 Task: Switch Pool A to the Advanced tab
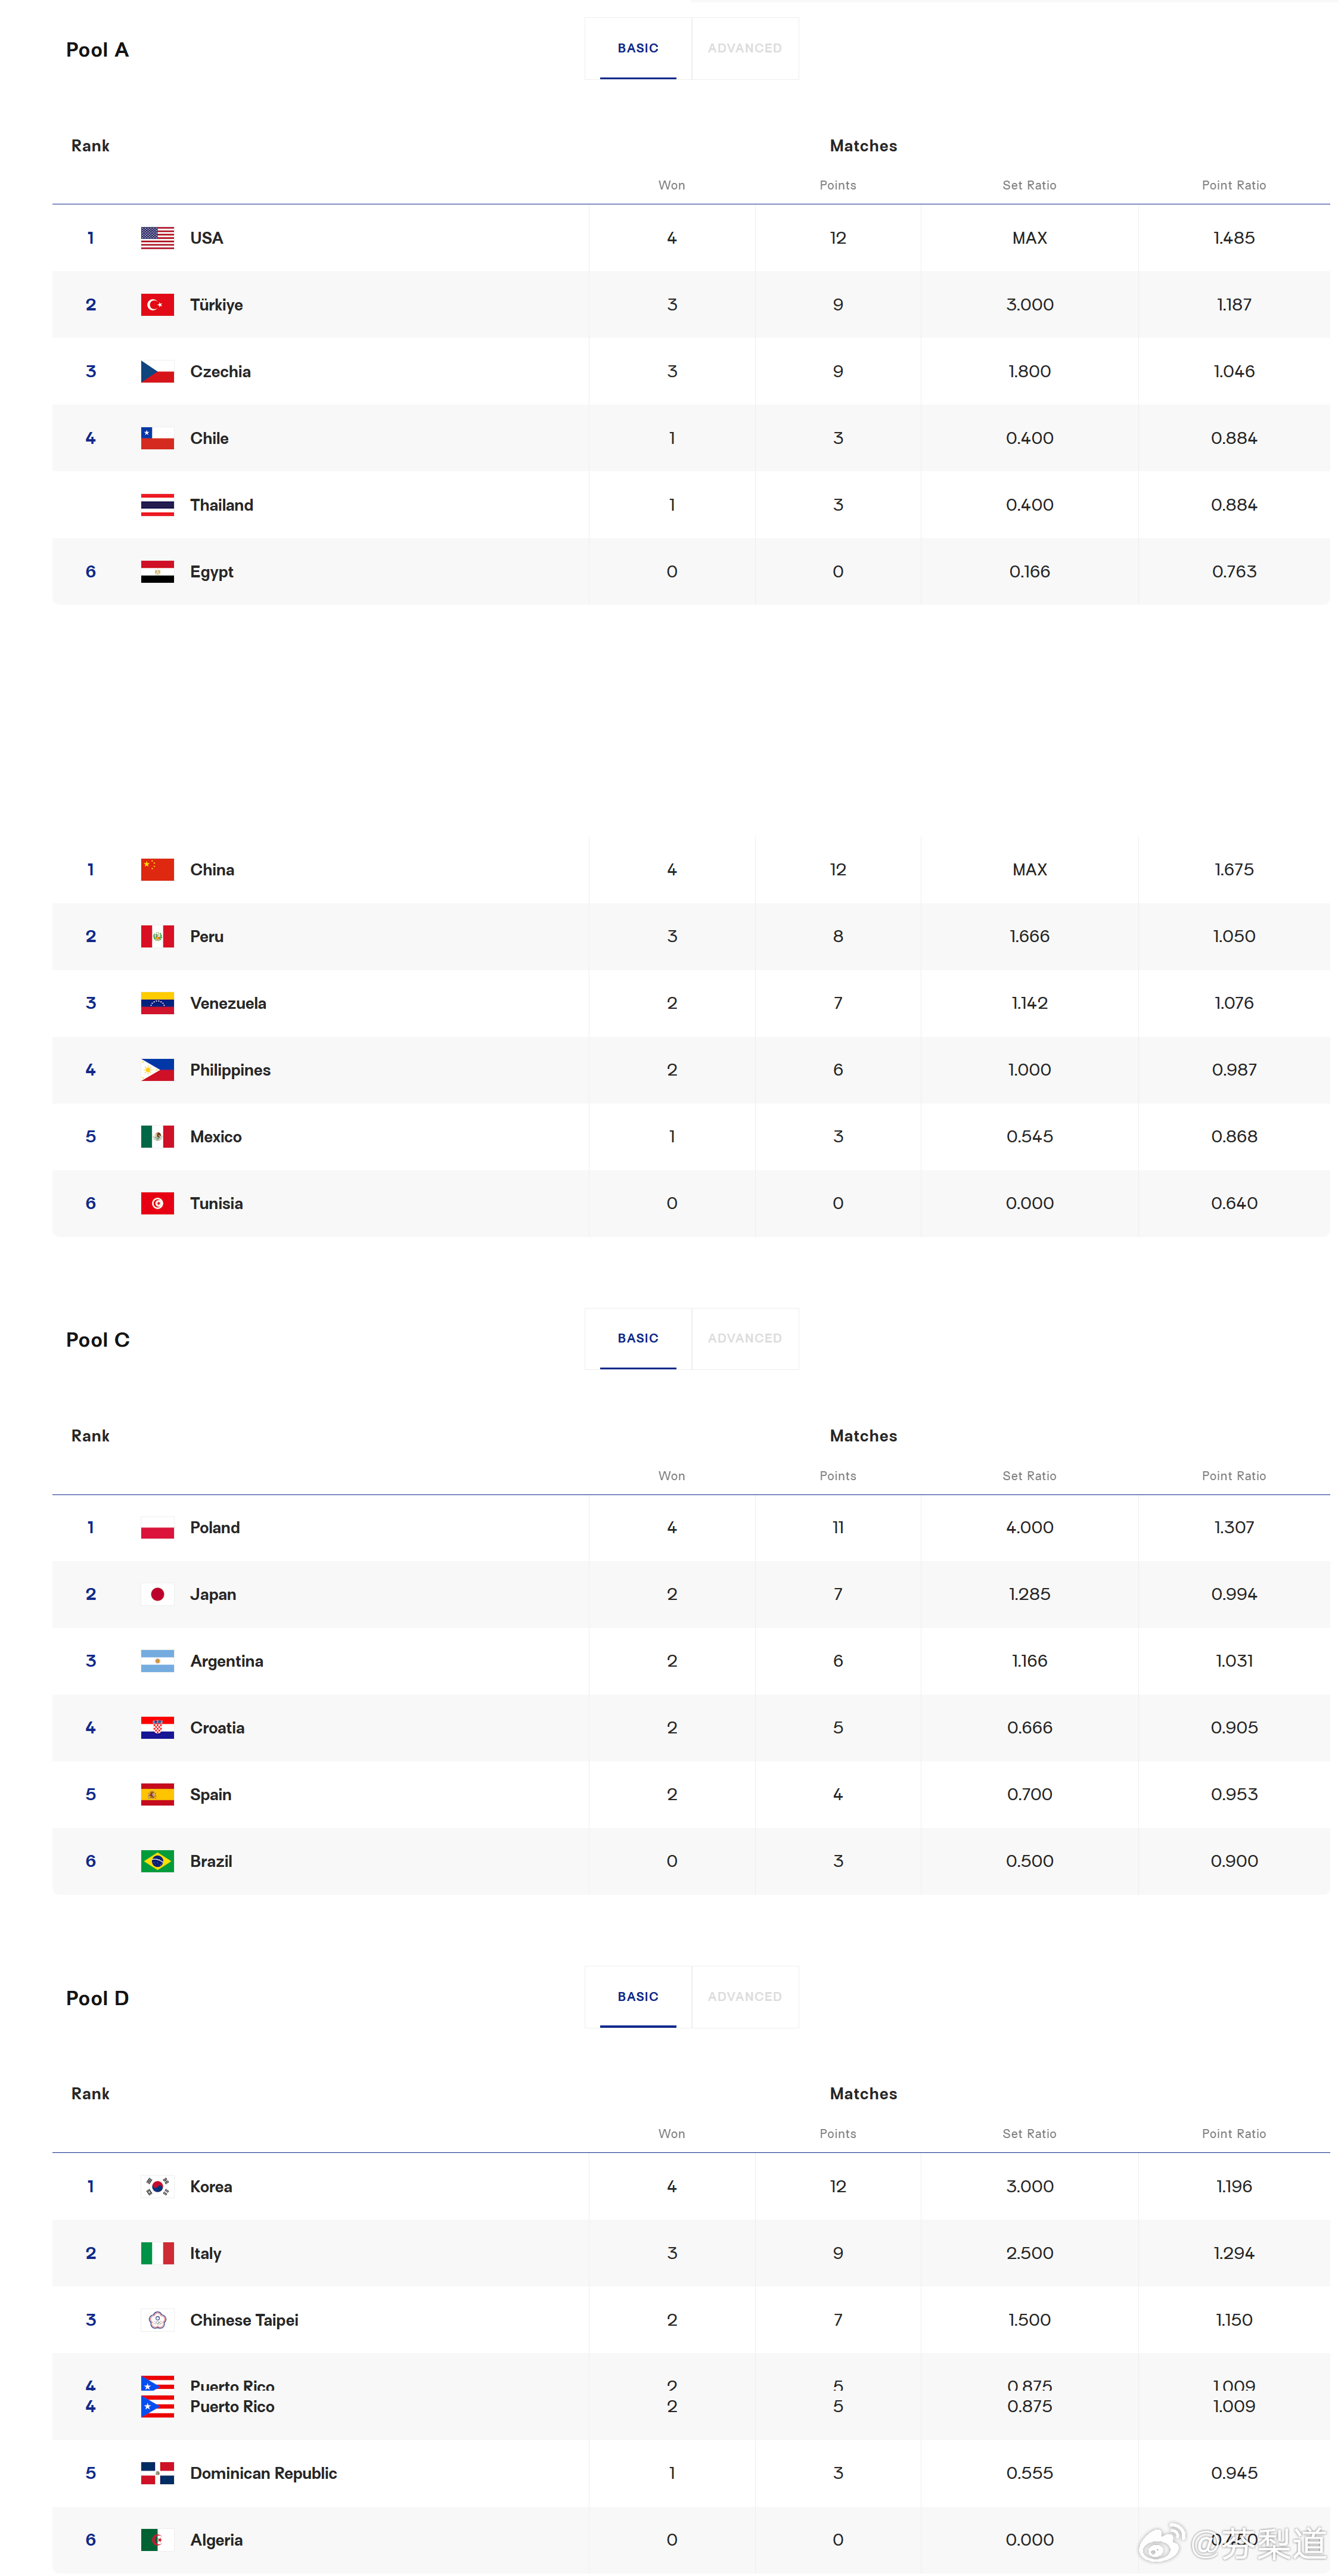coord(745,48)
